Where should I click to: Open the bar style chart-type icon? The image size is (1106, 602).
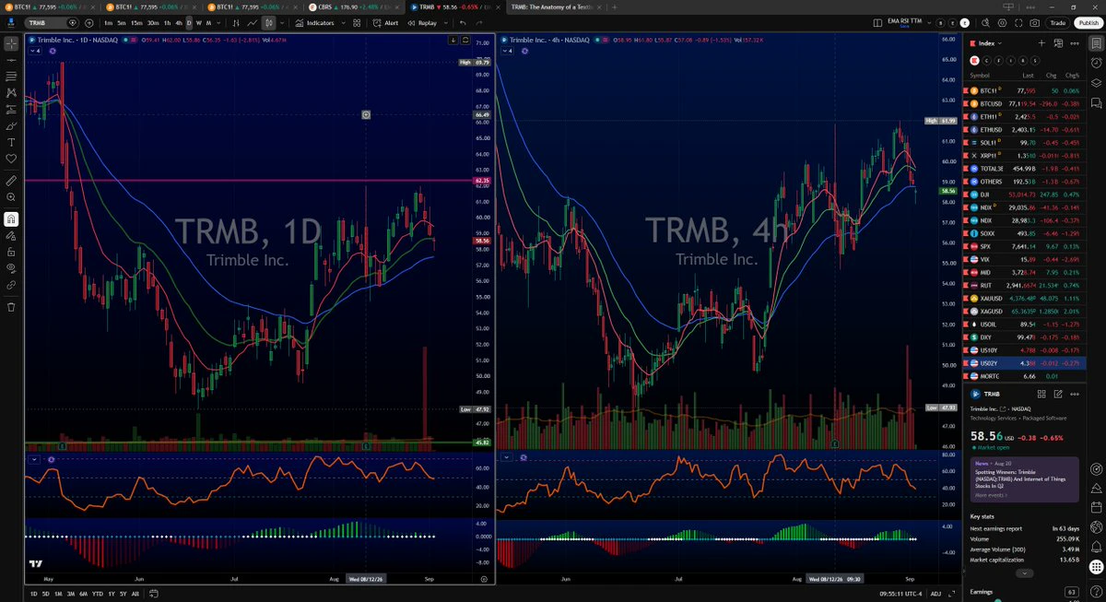(x=236, y=22)
